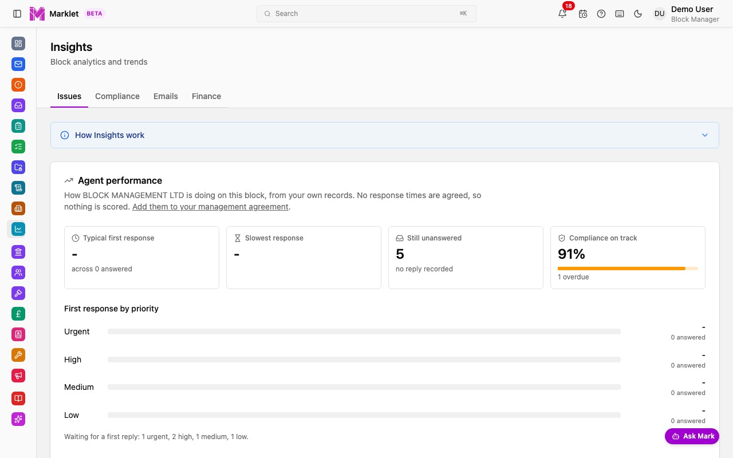Click the Low priority row label
Screen dimensions: 733x458
72,415
